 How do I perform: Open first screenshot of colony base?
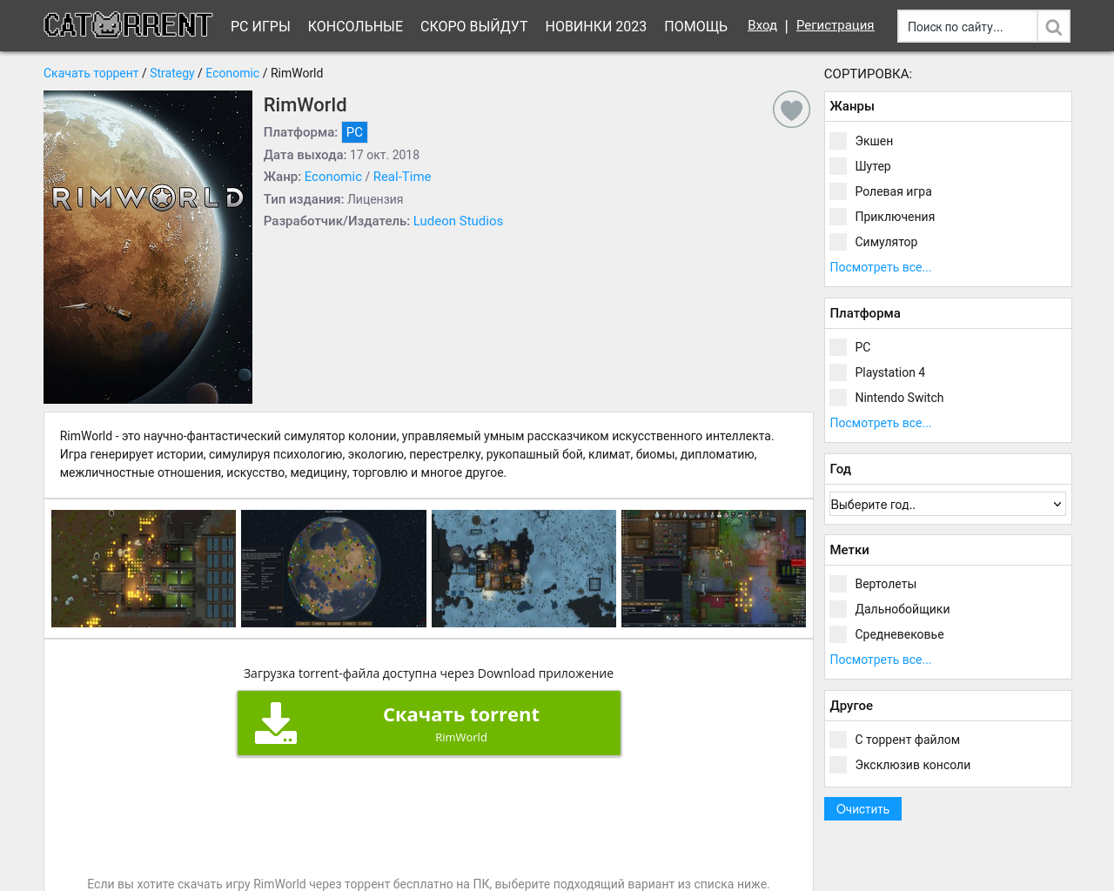click(x=144, y=568)
